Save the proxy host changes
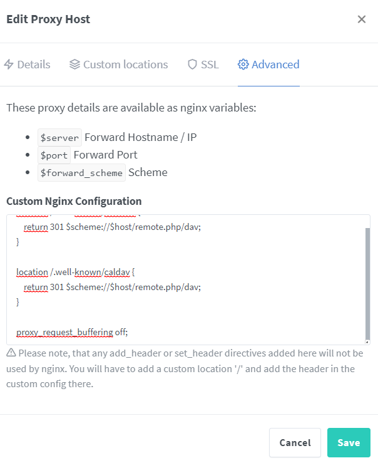Viewport: 378px width, 468px height. point(349,443)
